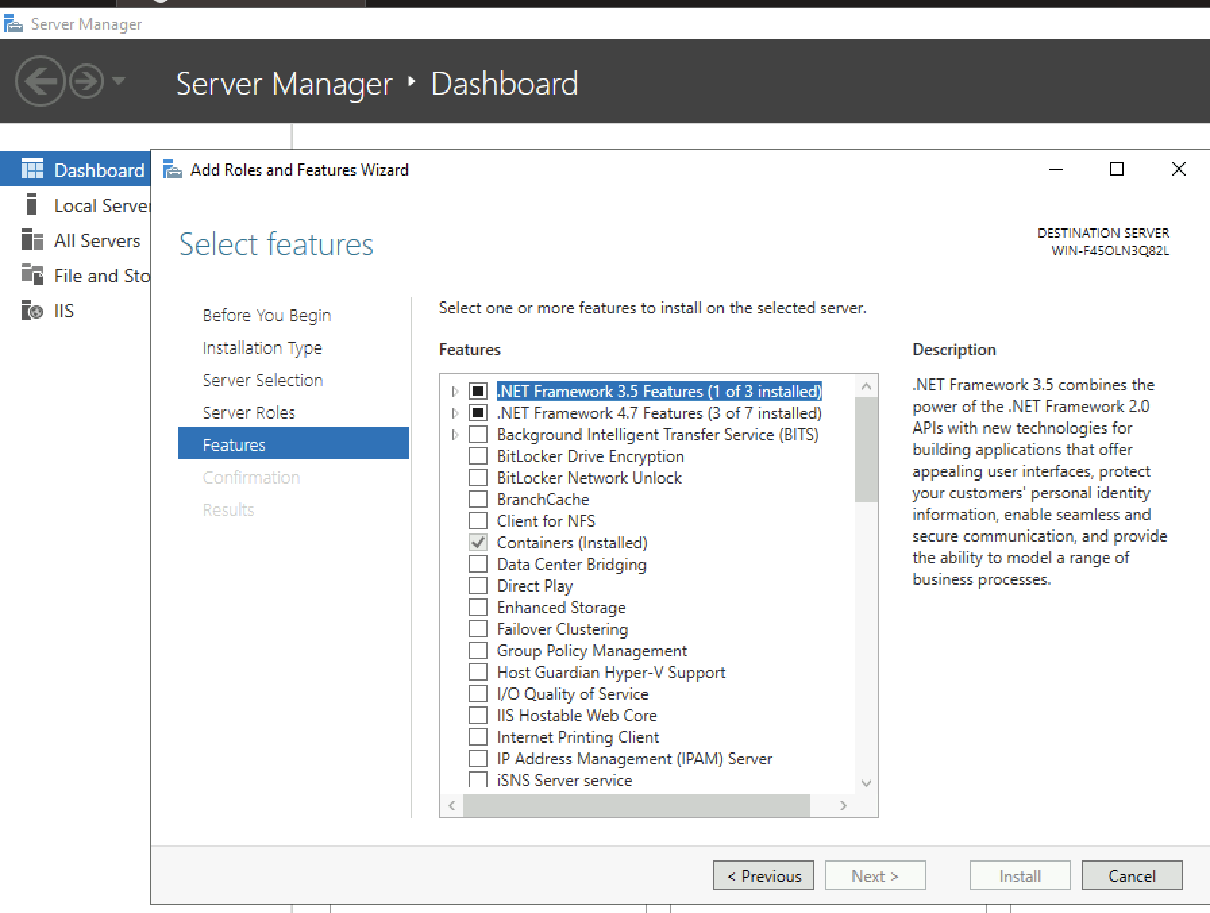Check I/O Quality of Service
This screenshot has height=913, width=1210.
pyautogui.click(x=478, y=694)
